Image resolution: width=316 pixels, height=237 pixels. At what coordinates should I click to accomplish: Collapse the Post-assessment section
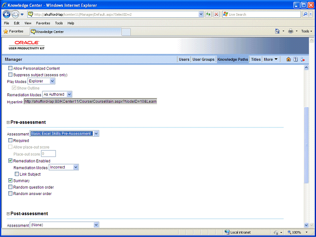click(x=8, y=214)
